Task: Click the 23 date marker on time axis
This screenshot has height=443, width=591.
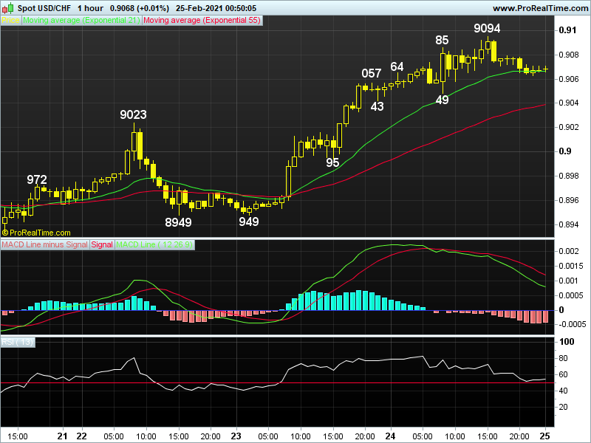Action: [236, 436]
